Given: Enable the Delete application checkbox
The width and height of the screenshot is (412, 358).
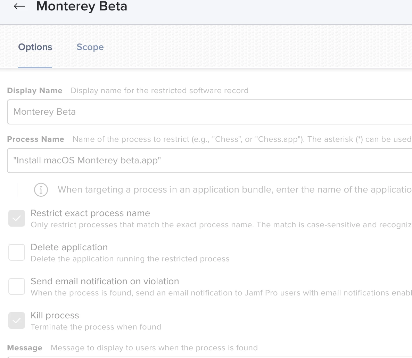Looking at the screenshot, I should [x=17, y=252].
